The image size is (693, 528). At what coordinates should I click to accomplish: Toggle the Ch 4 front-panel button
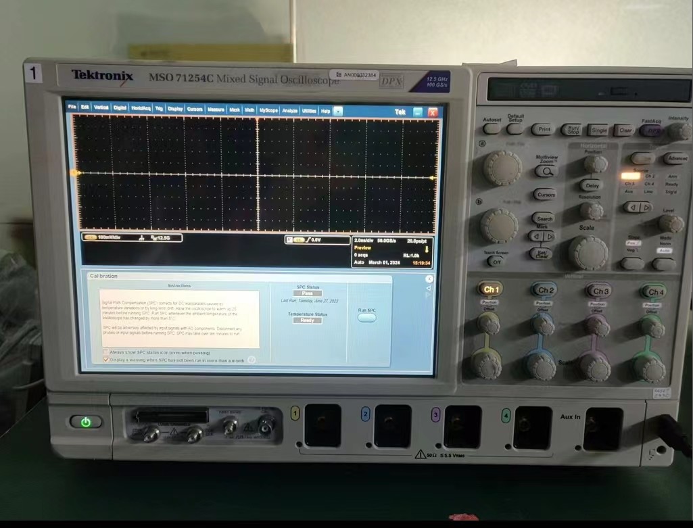coord(654,292)
